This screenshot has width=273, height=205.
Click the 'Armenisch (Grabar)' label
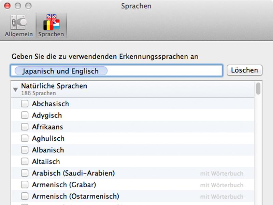click(64, 185)
